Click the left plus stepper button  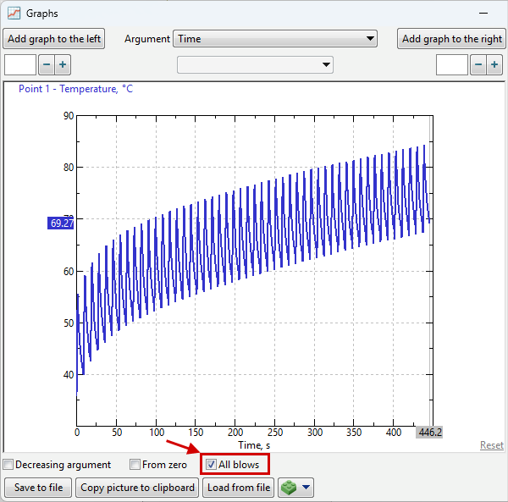click(x=63, y=65)
